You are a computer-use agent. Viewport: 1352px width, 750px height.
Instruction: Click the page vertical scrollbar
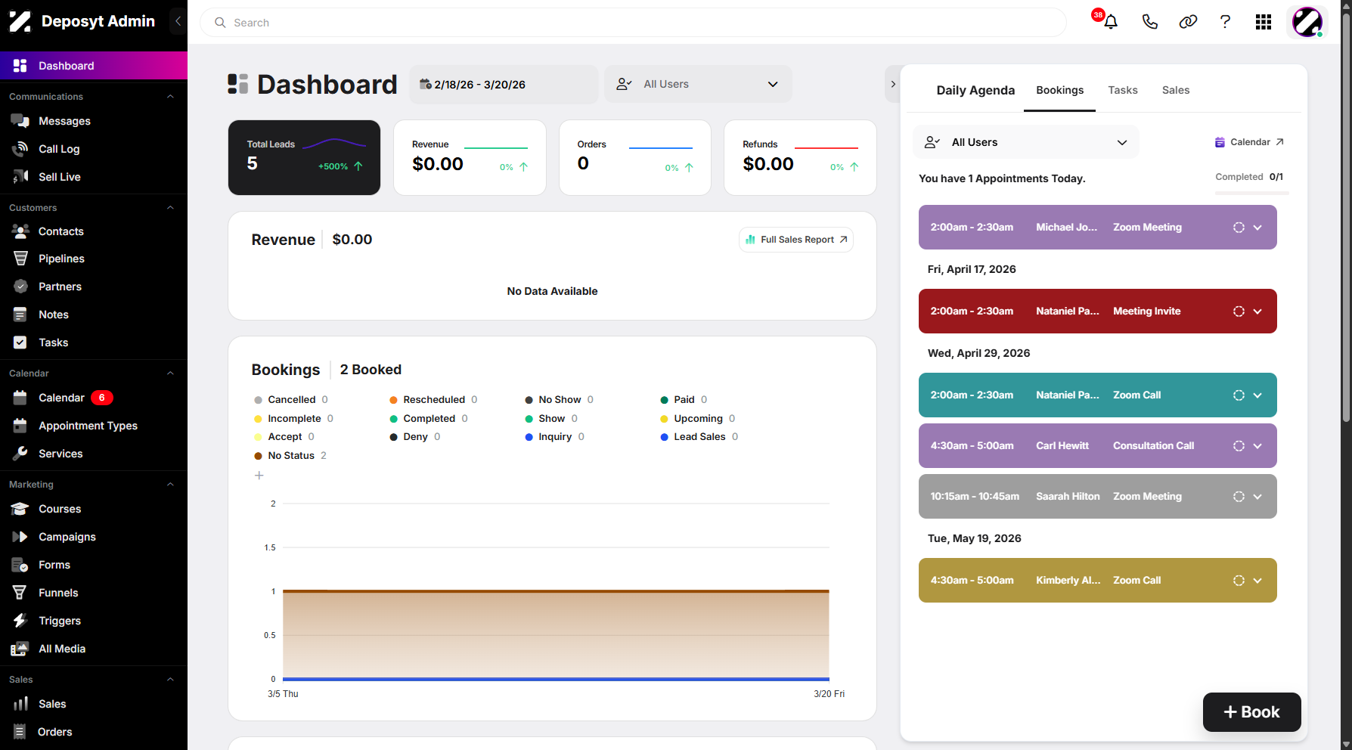[1346, 219]
